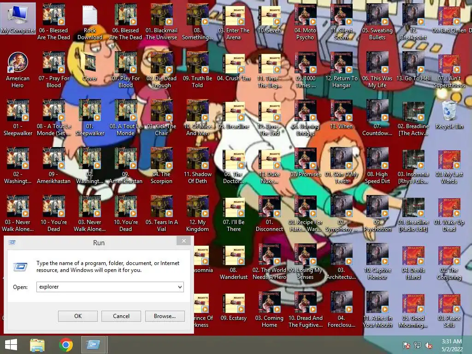Select the 04. Crush 'Em file
Viewport: 472px width, 354px height.
point(234,66)
